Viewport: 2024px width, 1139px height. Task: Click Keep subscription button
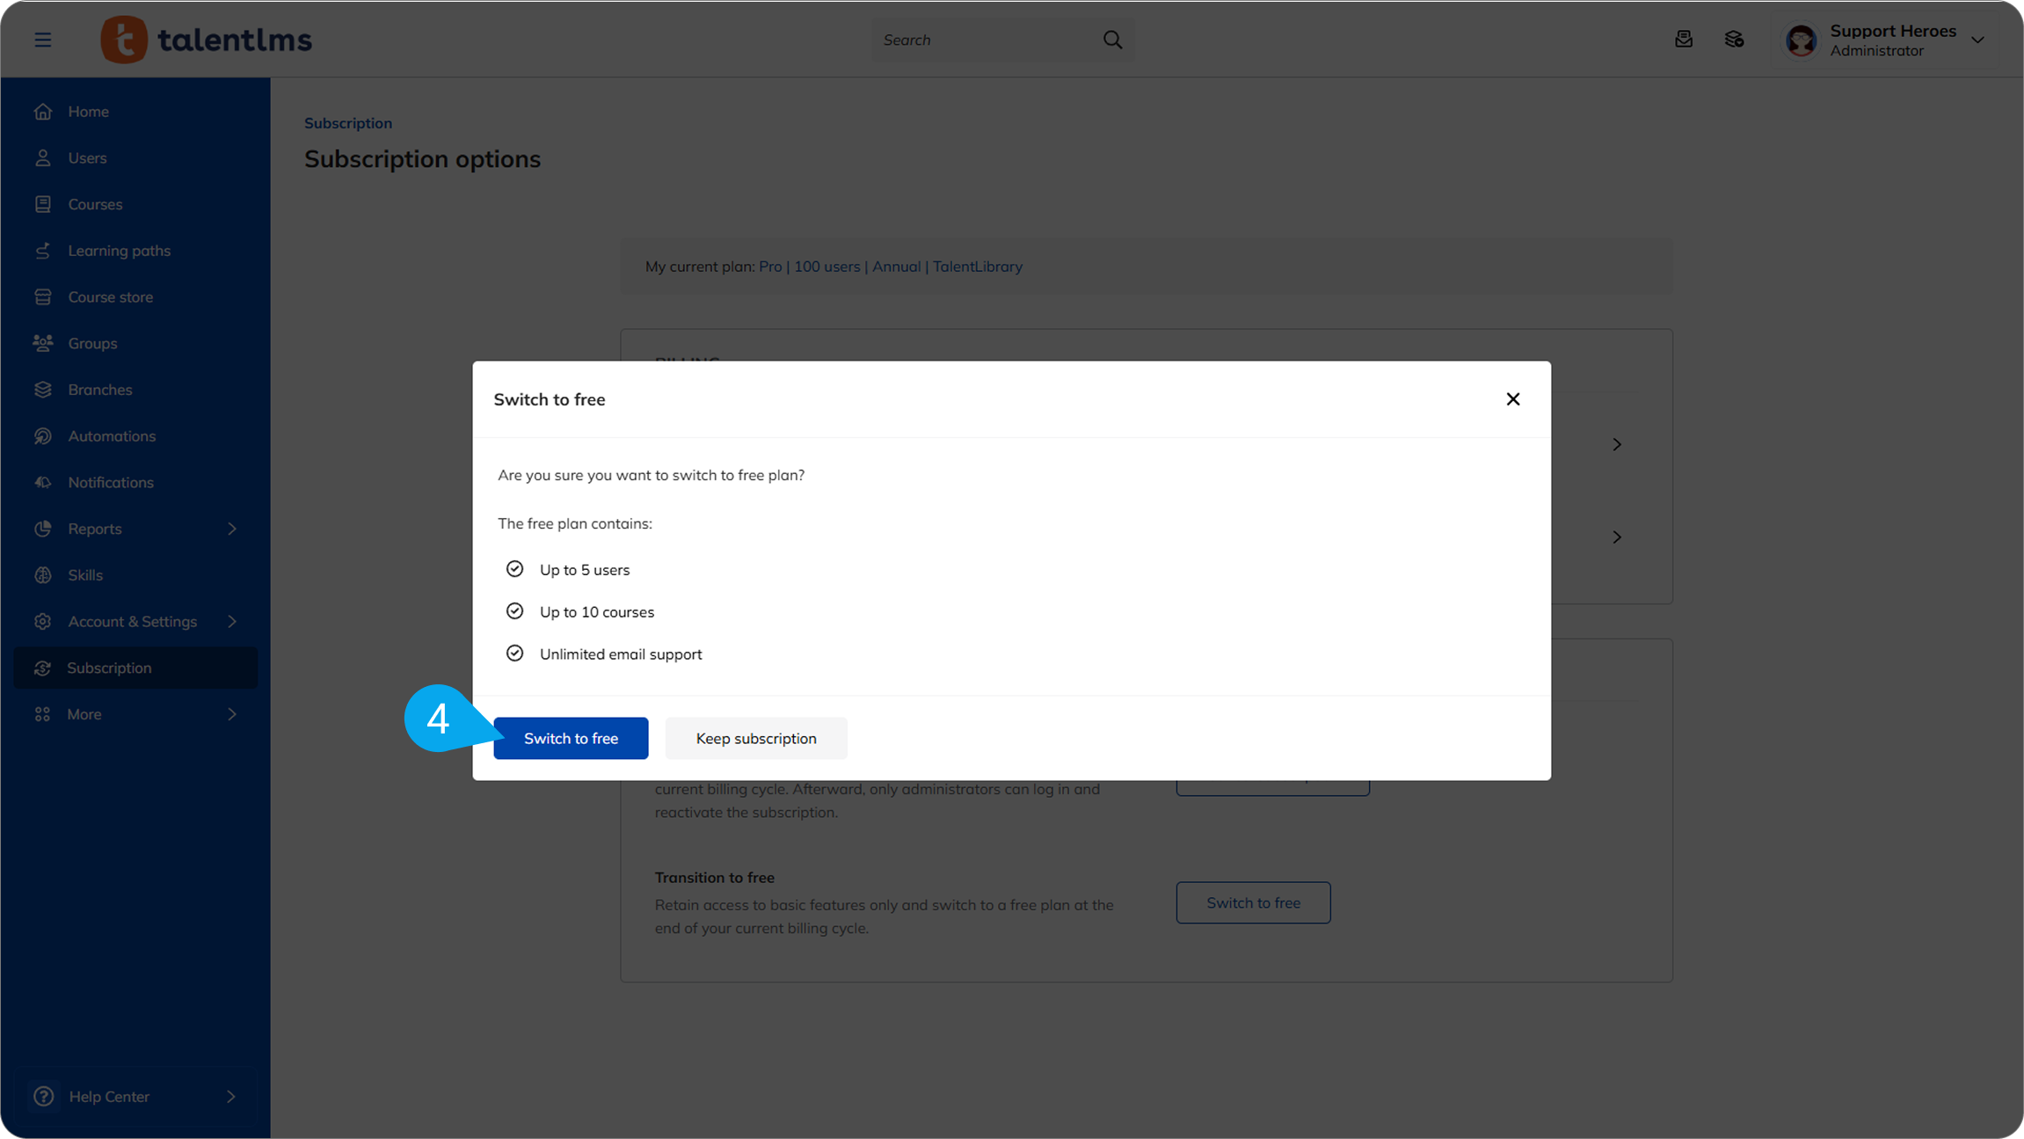click(x=755, y=738)
